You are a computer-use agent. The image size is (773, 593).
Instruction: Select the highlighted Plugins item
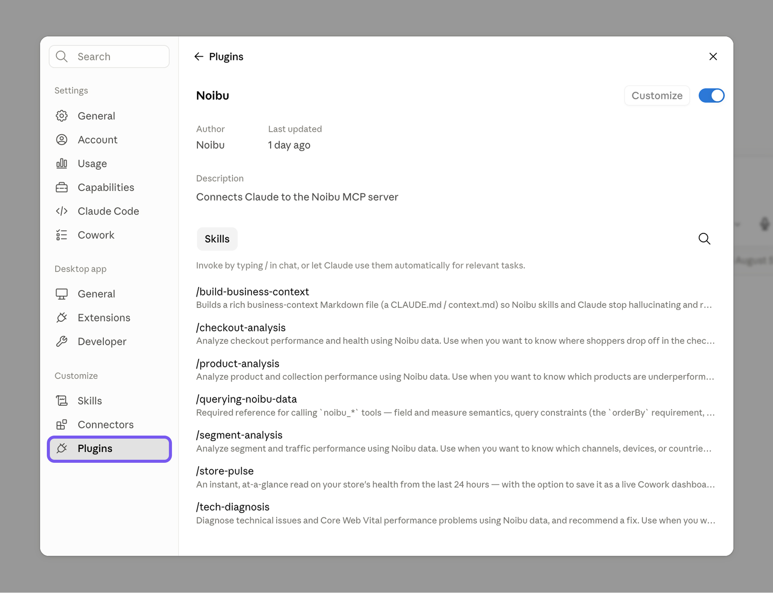[x=109, y=448]
